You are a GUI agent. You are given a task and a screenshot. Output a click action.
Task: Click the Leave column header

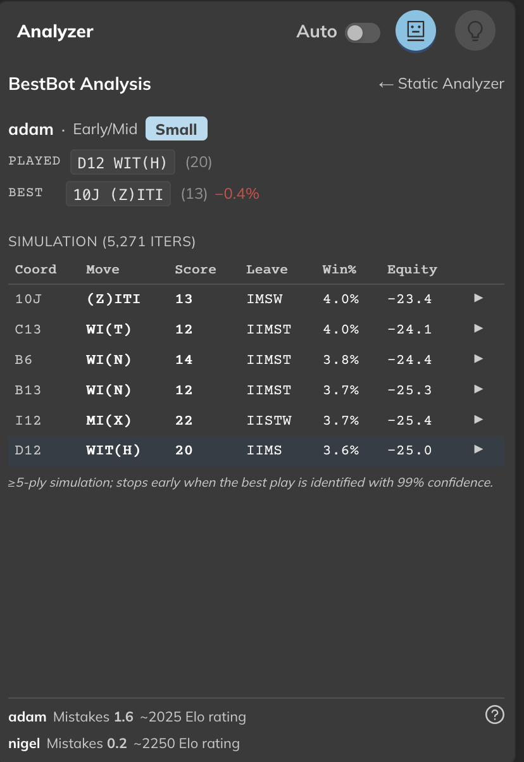(266, 270)
